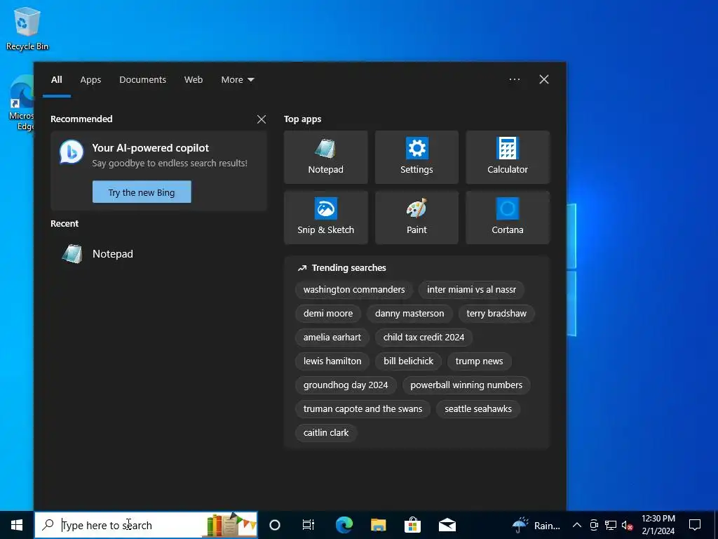
Task: Switch to the Documents tab
Action: [142, 80]
